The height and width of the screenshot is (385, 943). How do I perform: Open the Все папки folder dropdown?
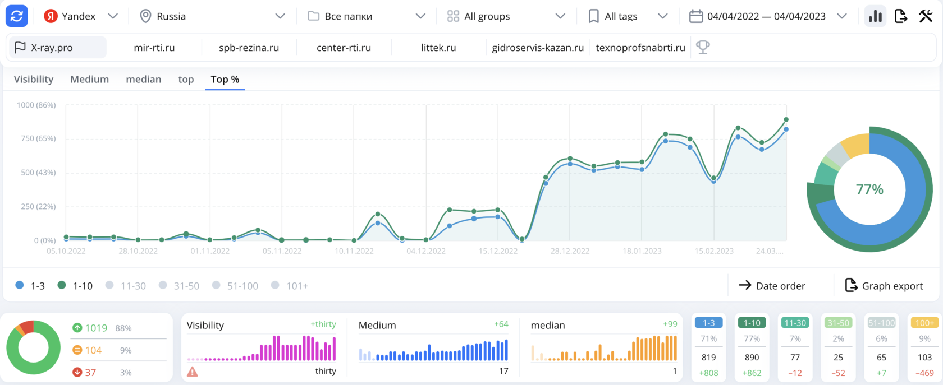(367, 16)
